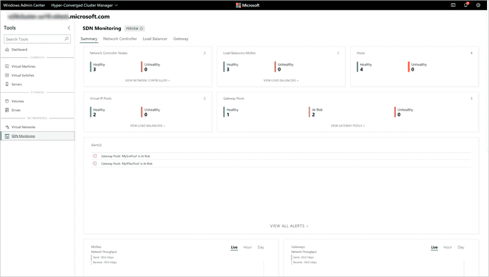Click VIEW ALL ALERTS link
Screen dimensions: 489x277
pos(289,226)
